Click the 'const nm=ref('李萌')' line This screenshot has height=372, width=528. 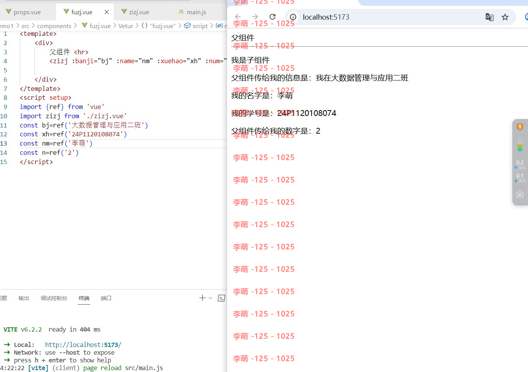(56, 143)
